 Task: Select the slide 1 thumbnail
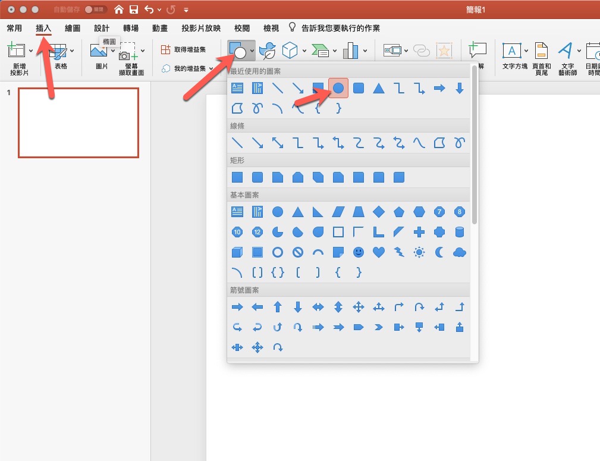click(78, 123)
